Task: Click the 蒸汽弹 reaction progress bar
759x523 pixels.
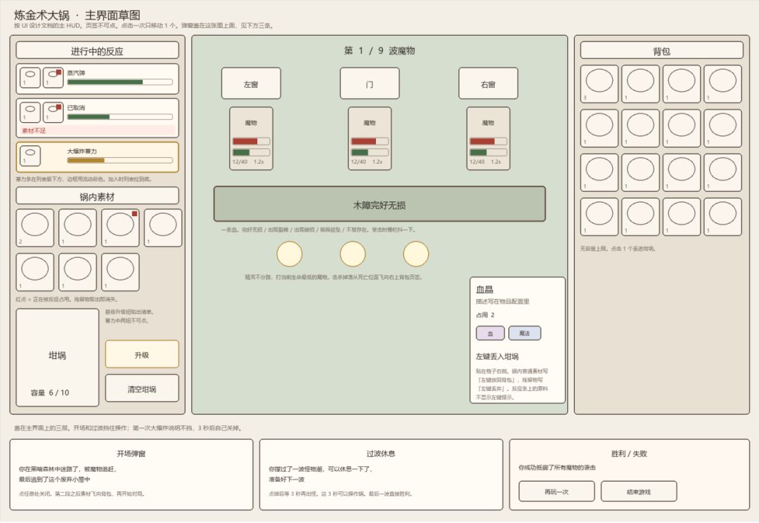Action: tap(120, 82)
